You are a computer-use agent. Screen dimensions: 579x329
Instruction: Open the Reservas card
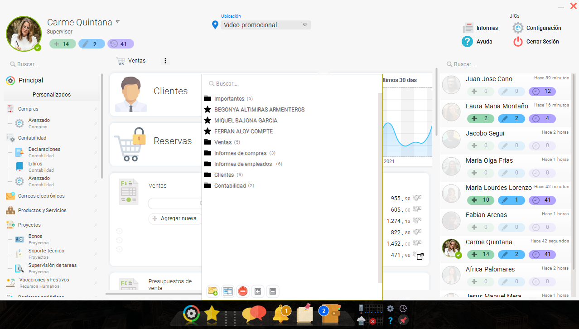pos(155,144)
